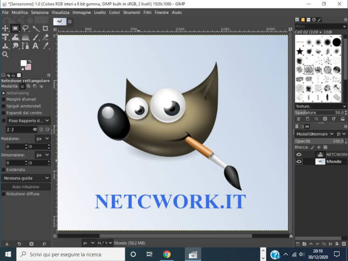The height and width of the screenshot is (261, 348).
Task: Click the pink background color swatch
Action: click(x=28, y=67)
